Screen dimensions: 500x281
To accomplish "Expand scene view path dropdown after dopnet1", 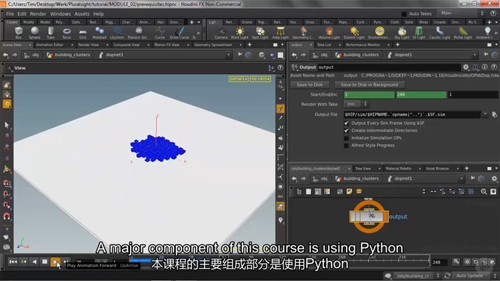I will (x=228, y=55).
